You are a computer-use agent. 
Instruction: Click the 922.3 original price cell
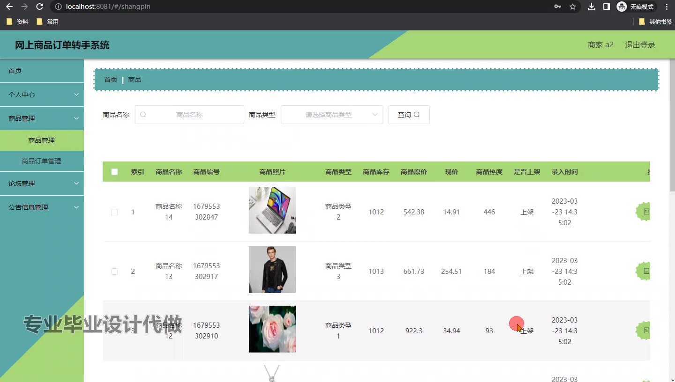(414, 331)
